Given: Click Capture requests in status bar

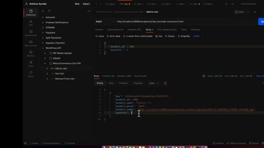Looking at the screenshot, I should coord(236,143).
